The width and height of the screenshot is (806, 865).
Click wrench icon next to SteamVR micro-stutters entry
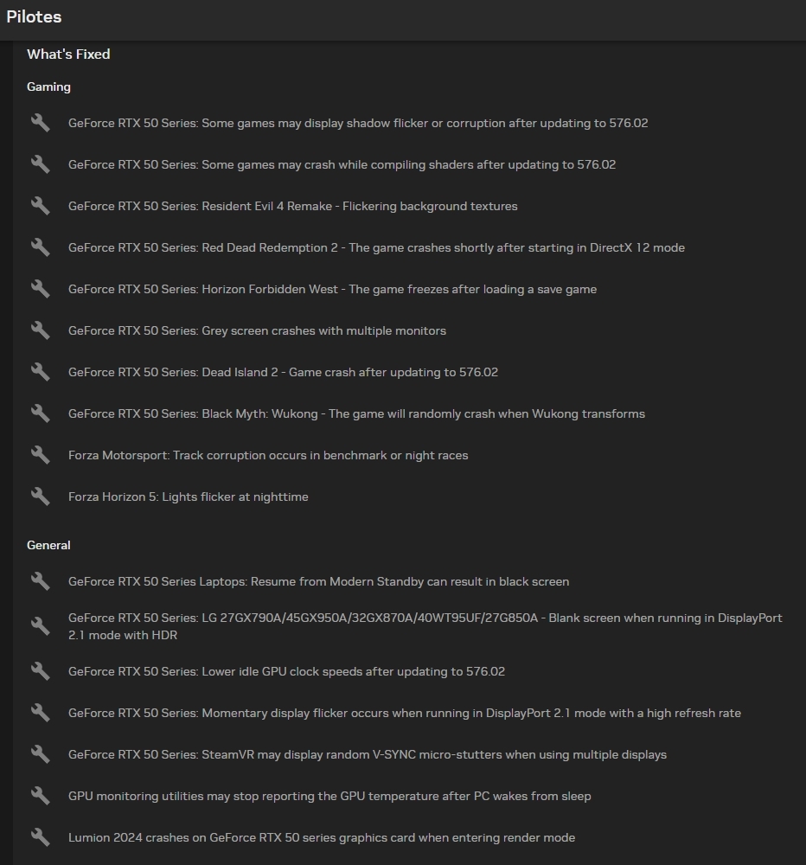[x=40, y=754]
